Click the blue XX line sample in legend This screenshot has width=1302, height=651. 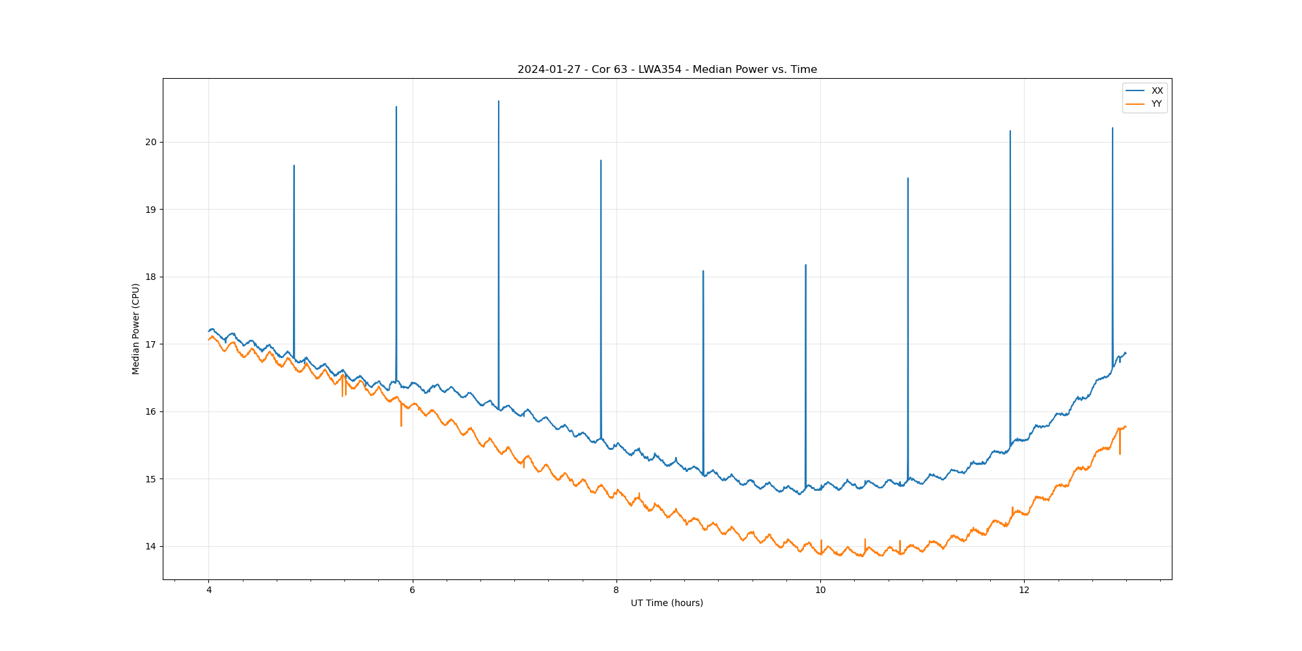[1135, 90]
